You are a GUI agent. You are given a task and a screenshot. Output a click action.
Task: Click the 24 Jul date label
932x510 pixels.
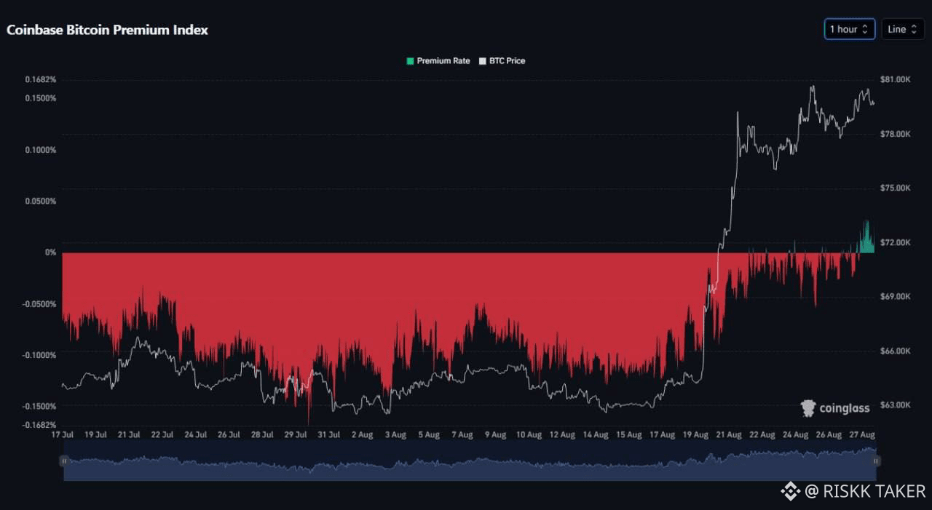(x=196, y=435)
